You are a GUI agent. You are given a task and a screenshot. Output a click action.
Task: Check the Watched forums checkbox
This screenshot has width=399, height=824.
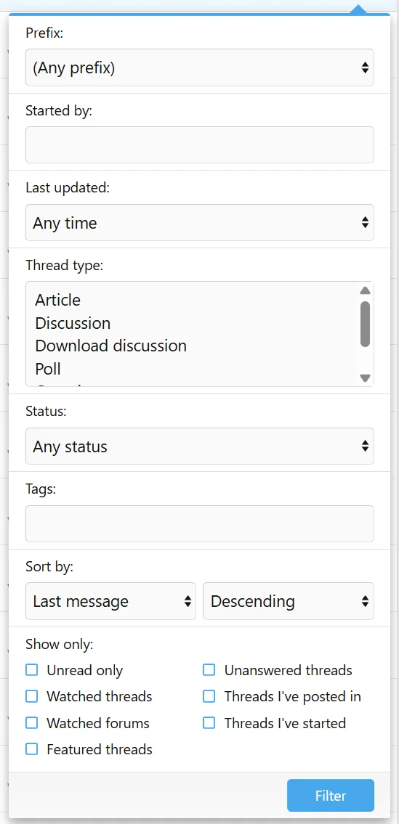tap(32, 722)
